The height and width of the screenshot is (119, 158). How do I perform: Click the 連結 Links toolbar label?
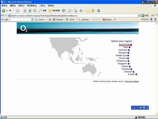pyautogui.click(x=153, y=15)
